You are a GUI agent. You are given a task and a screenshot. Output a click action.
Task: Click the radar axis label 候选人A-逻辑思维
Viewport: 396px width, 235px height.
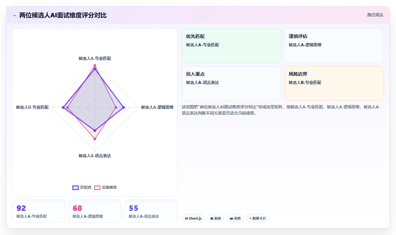[x=157, y=107]
